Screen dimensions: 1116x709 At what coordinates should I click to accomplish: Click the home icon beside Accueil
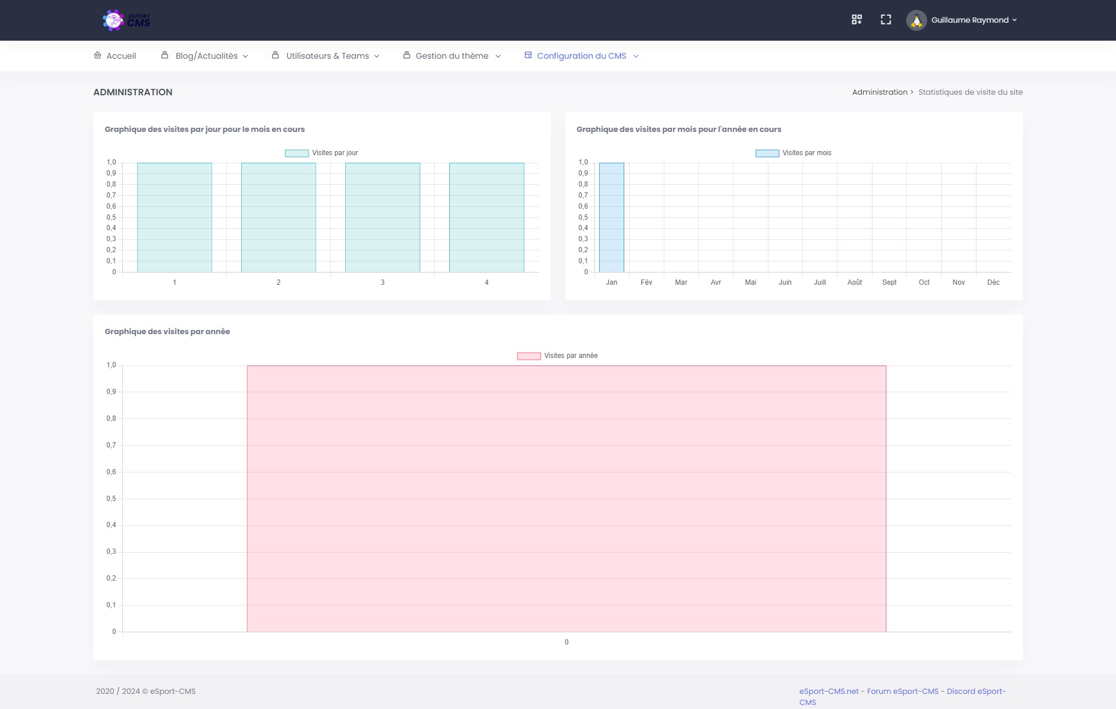[x=98, y=55]
